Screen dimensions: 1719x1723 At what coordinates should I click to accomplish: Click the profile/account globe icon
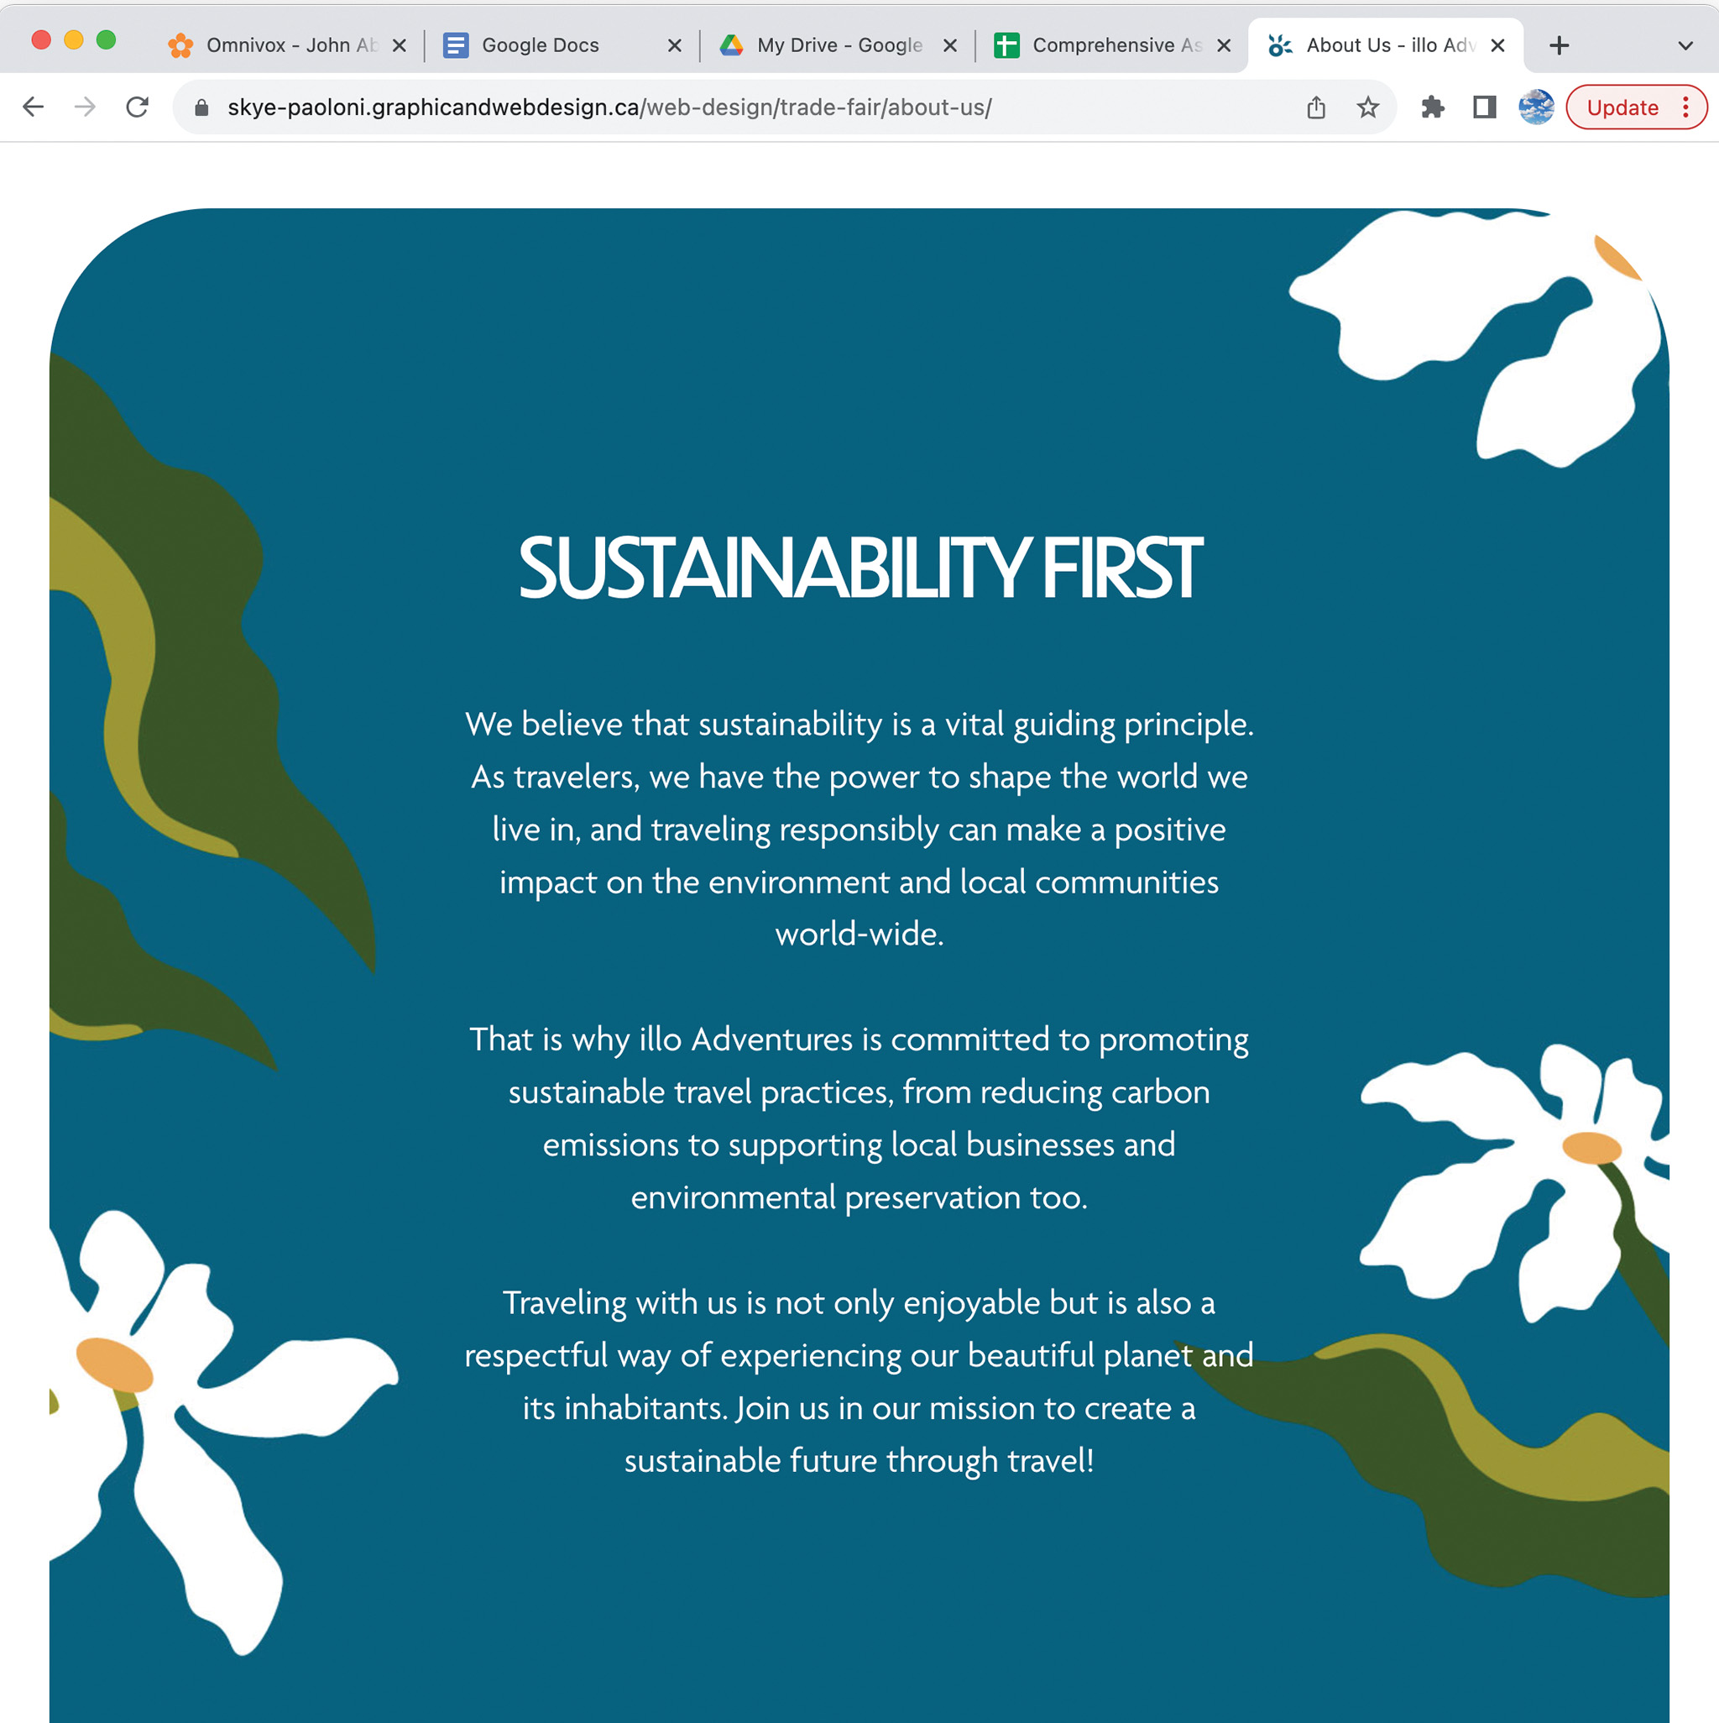coord(1536,107)
